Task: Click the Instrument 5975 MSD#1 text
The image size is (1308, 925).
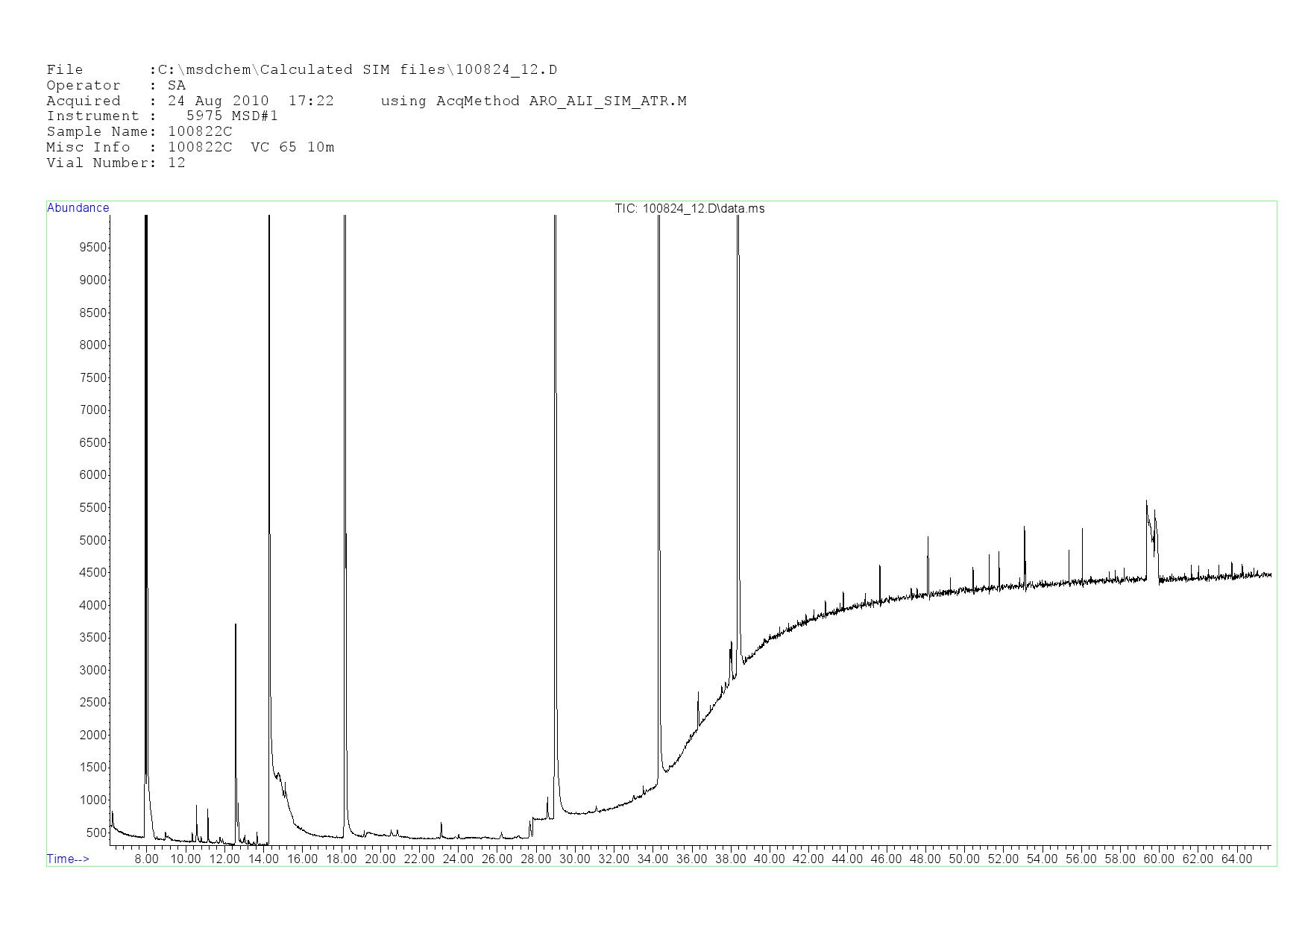Action: (231, 116)
